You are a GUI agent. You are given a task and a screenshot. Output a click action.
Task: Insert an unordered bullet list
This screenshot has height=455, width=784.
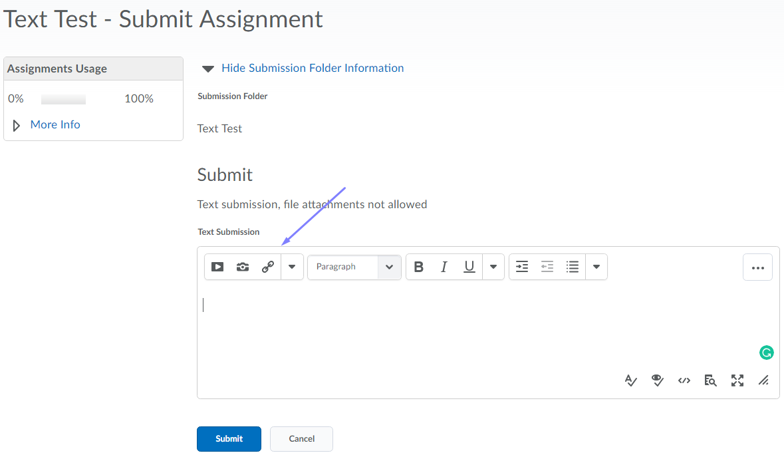pos(573,267)
